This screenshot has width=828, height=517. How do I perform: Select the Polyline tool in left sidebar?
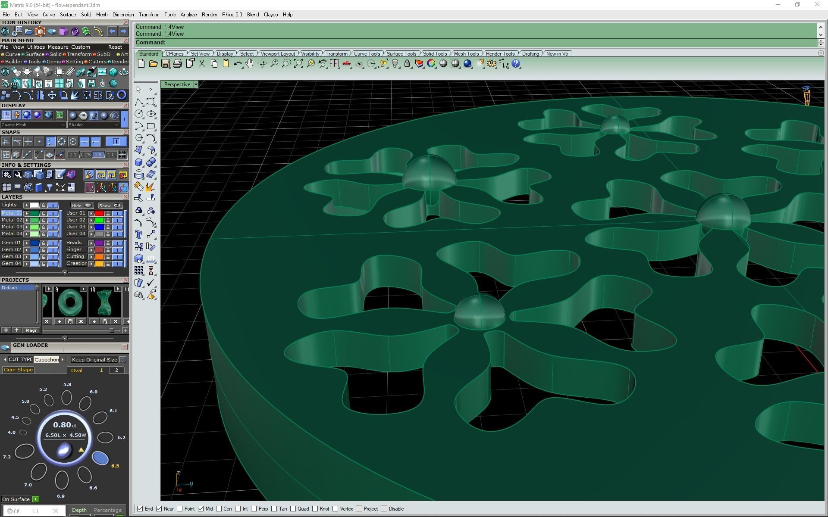[x=138, y=102]
